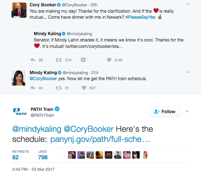Image resolution: width=201 pixels, height=173 pixels.
Task: View the 82 retweets list
Action: click(15, 157)
